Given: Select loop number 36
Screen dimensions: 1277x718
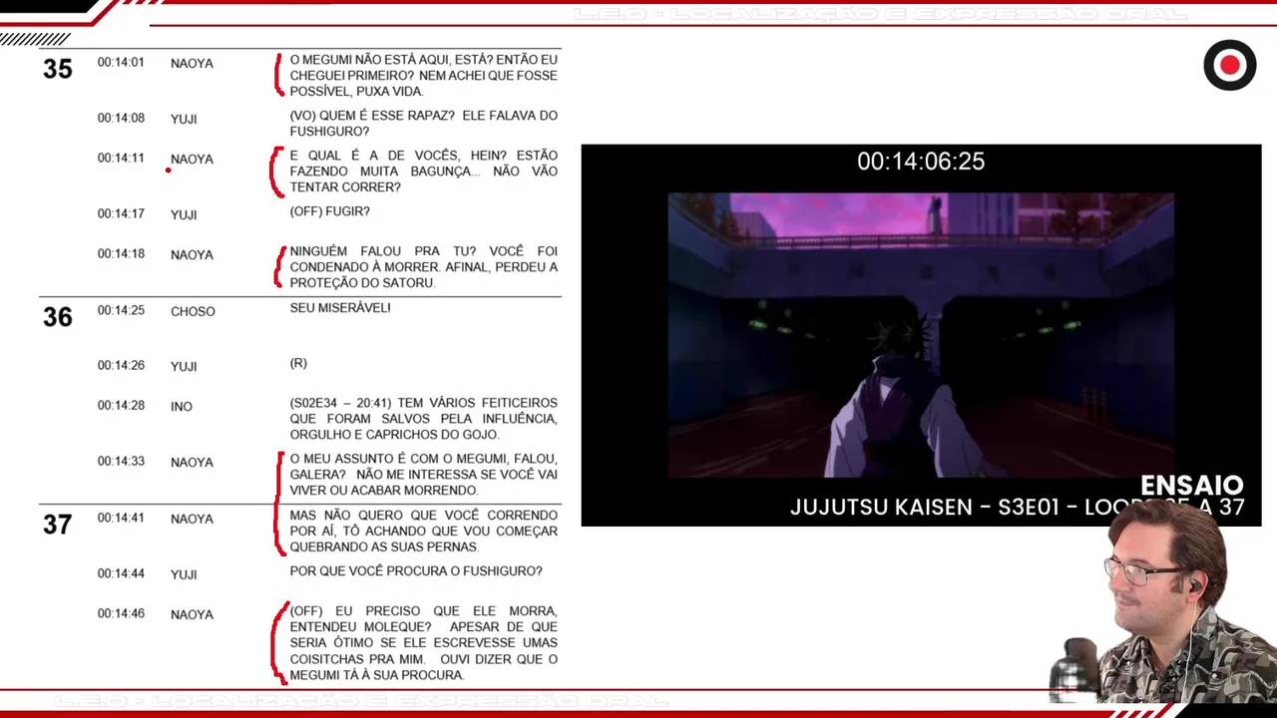Looking at the screenshot, I should click(58, 317).
